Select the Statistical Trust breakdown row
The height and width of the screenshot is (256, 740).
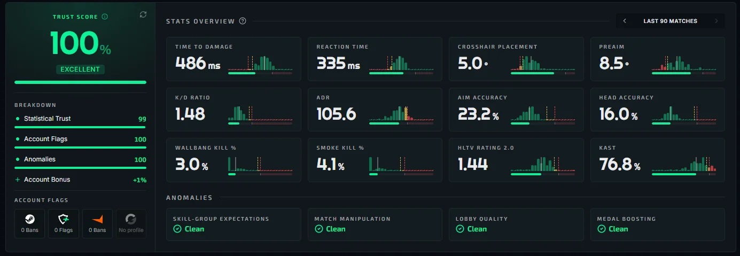[80, 119]
